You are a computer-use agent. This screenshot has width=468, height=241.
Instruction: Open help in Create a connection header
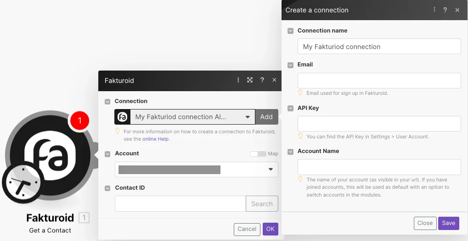coord(445,10)
